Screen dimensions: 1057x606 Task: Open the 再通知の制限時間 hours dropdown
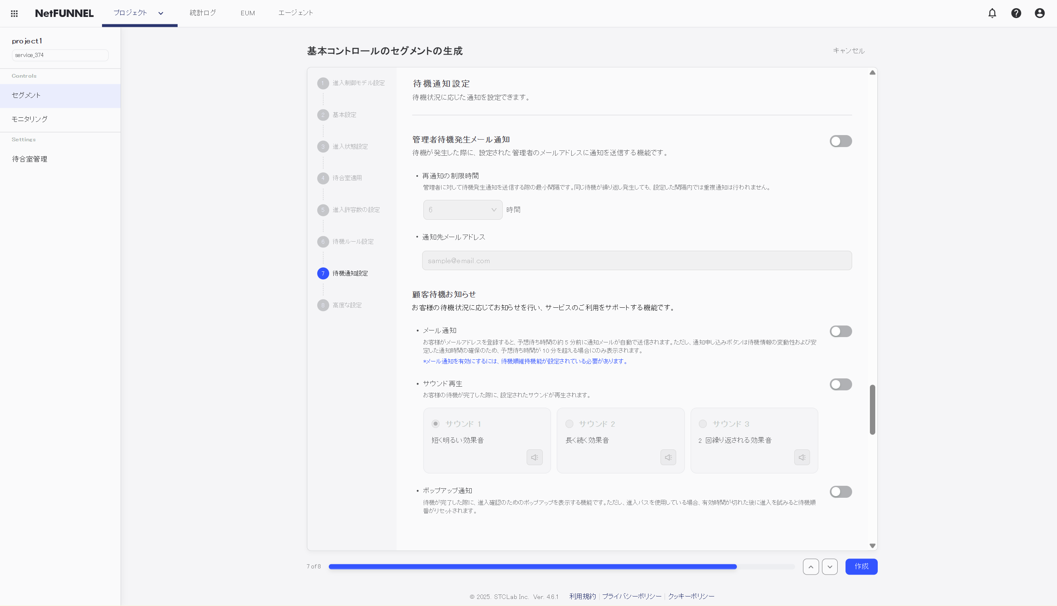coord(462,210)
